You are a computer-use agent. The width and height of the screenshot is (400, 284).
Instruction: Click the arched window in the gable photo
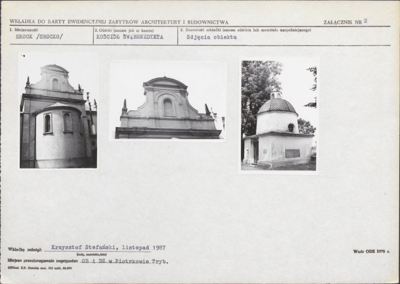168,108
